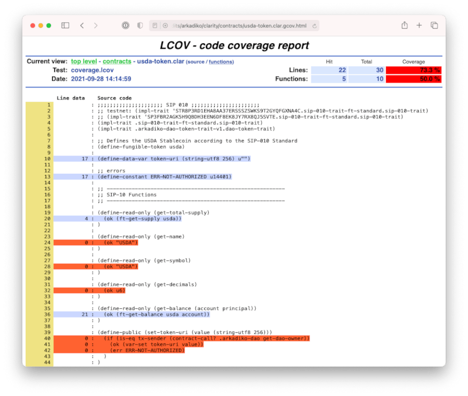Click the plus circle icon in address bar

166,26
